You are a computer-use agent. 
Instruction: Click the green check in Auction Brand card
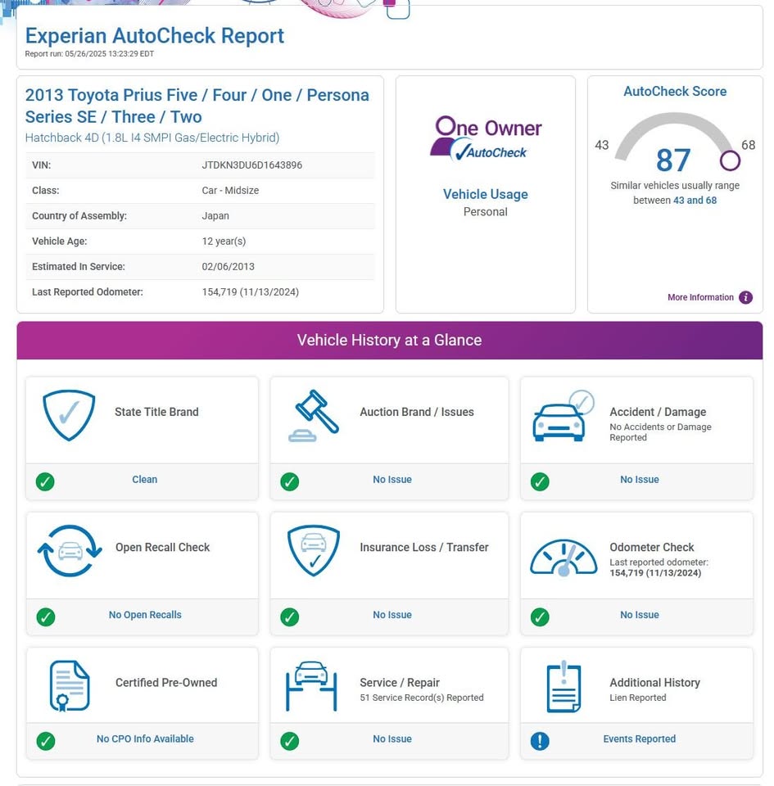pos(290,481)
